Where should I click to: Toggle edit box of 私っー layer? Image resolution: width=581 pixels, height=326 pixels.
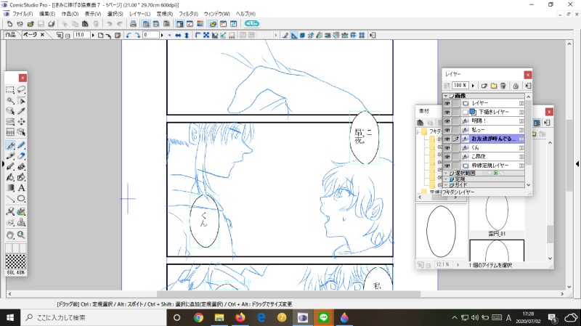tap(456, 130)
